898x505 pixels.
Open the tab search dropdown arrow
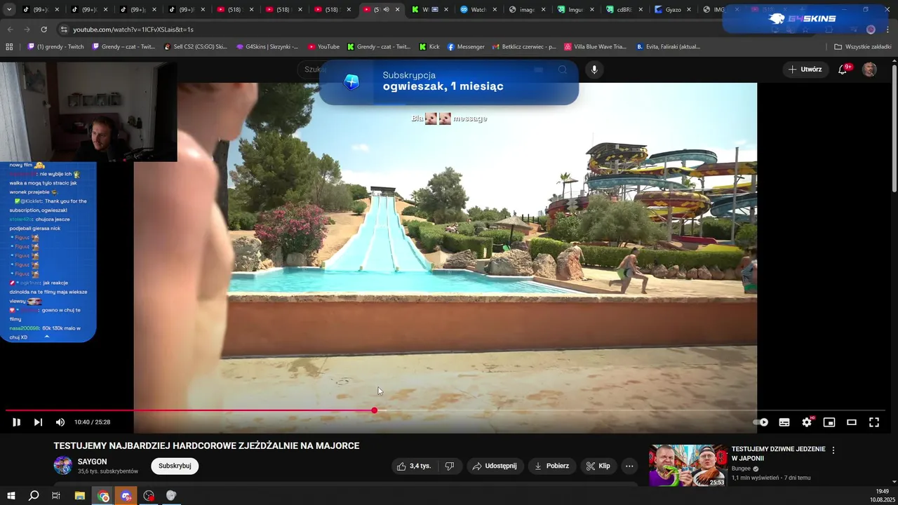pyautogui.click(x=10, y=10)
